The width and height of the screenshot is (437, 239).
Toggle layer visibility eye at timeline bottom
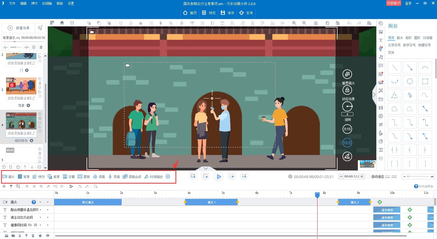click(x=48, y=236)
